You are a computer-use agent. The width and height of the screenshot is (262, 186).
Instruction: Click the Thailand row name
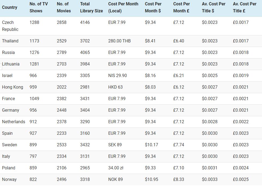pos(10,41)
